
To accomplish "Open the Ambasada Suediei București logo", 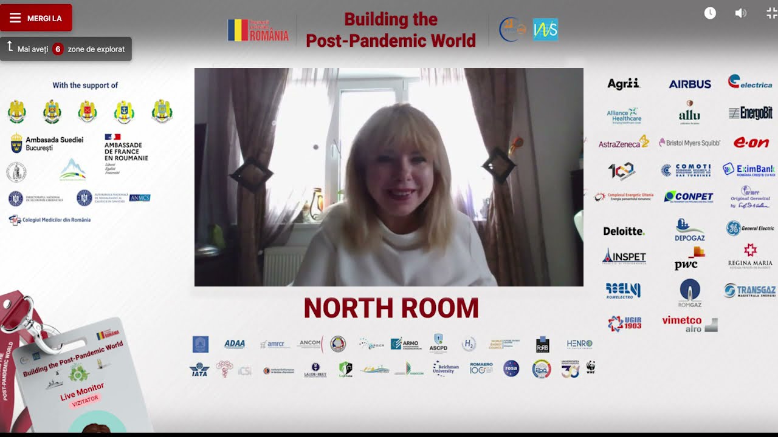I will (47, 143).
